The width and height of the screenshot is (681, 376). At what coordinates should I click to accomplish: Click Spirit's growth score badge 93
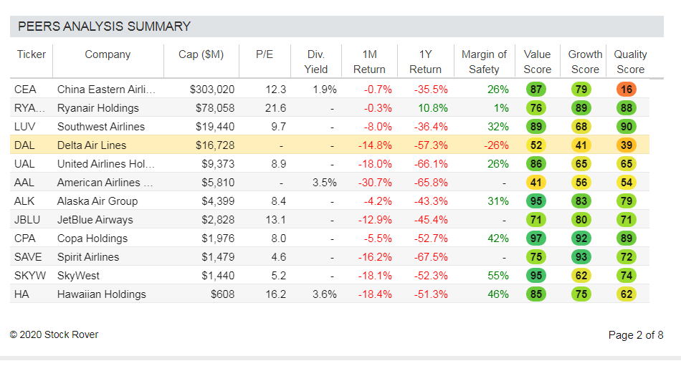tap(581, 257)
